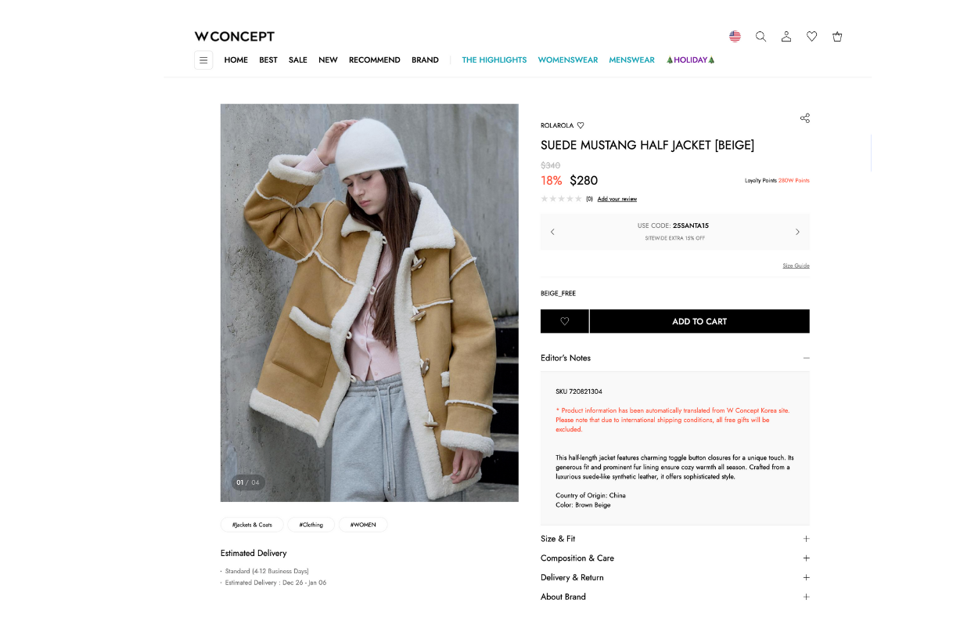Go to the WOMENSWEAR tab
The height and width of the screenshot is (632, 978).
567,60
